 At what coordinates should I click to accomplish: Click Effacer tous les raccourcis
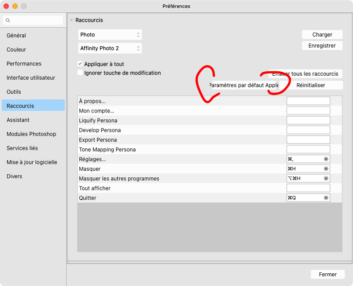305,73
